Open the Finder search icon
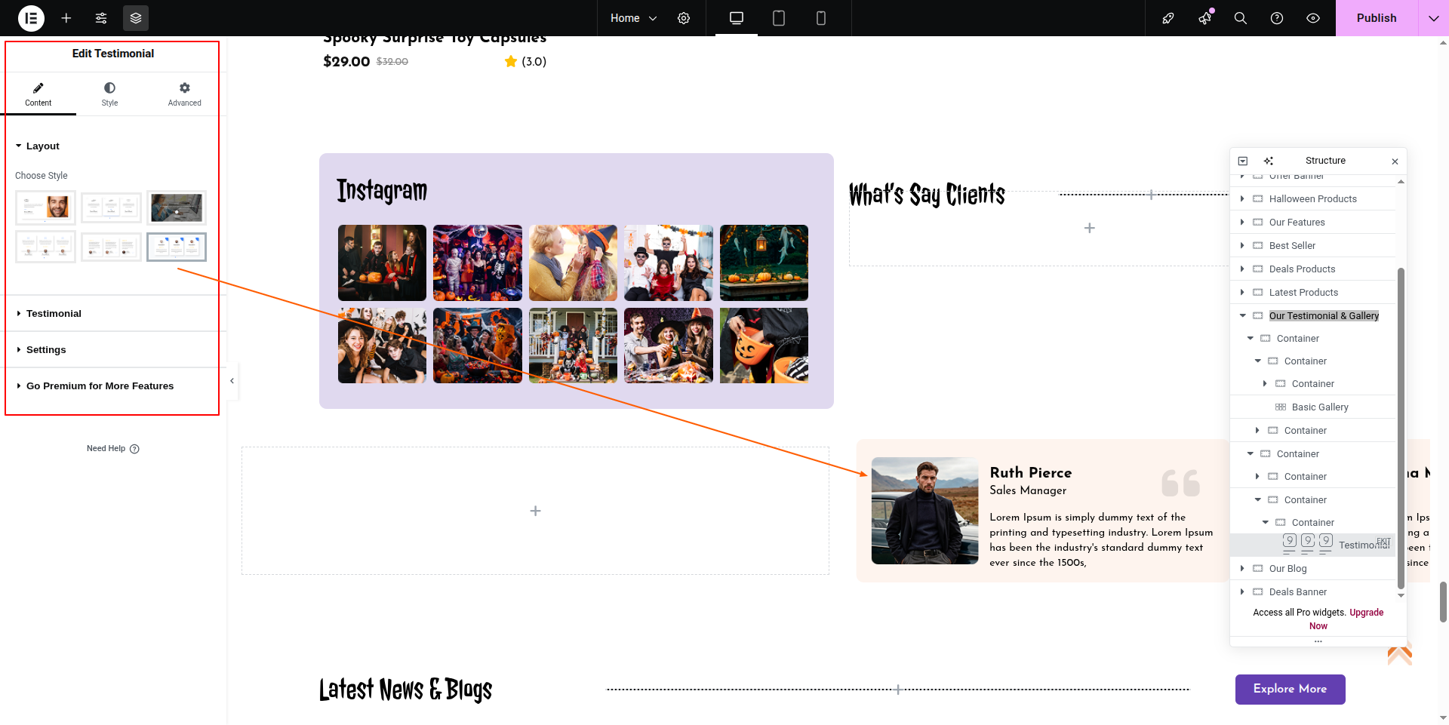 pyautogui.click(x=1241, y=18)
